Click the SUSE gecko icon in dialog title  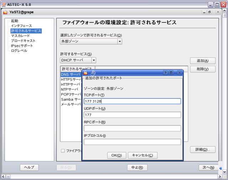(x=93, y=73)
